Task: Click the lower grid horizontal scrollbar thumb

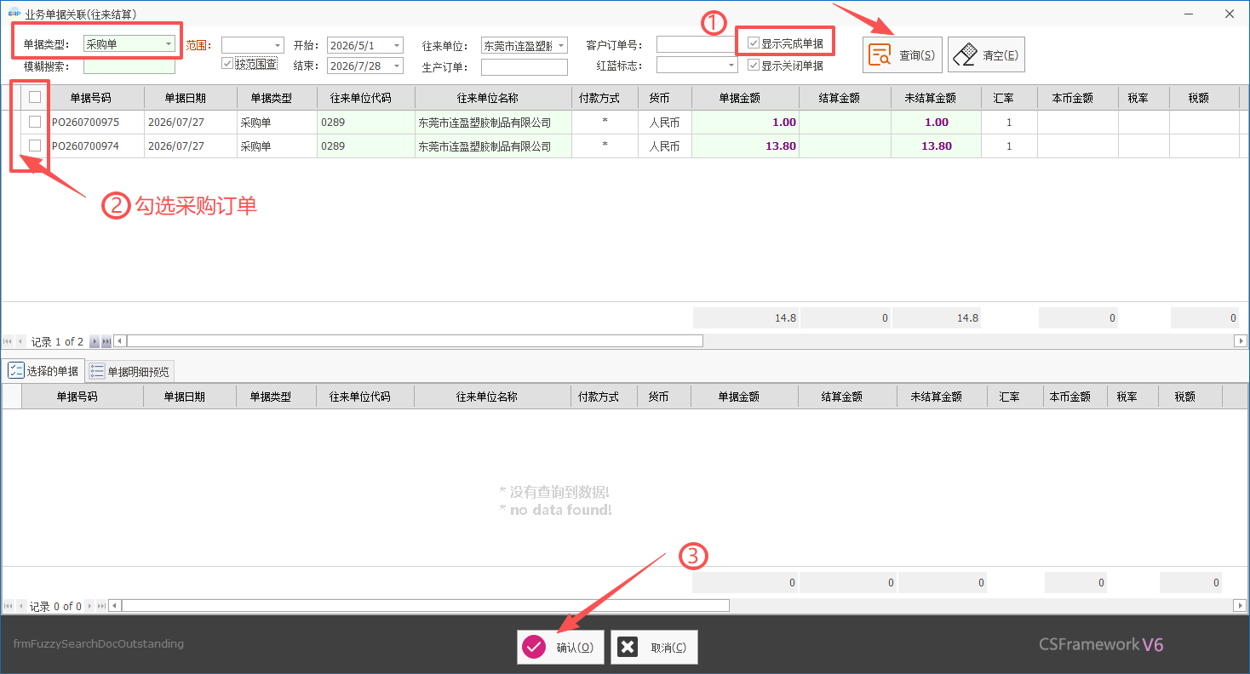Action: [x=426, y=606]
